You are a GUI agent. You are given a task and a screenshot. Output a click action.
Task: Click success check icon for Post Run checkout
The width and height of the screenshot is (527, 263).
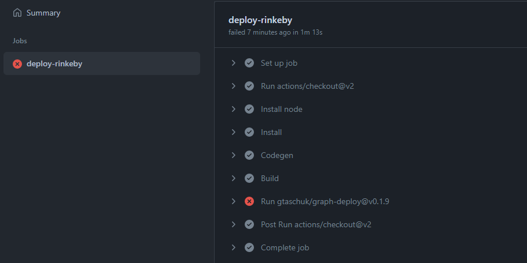coord(249,224)
